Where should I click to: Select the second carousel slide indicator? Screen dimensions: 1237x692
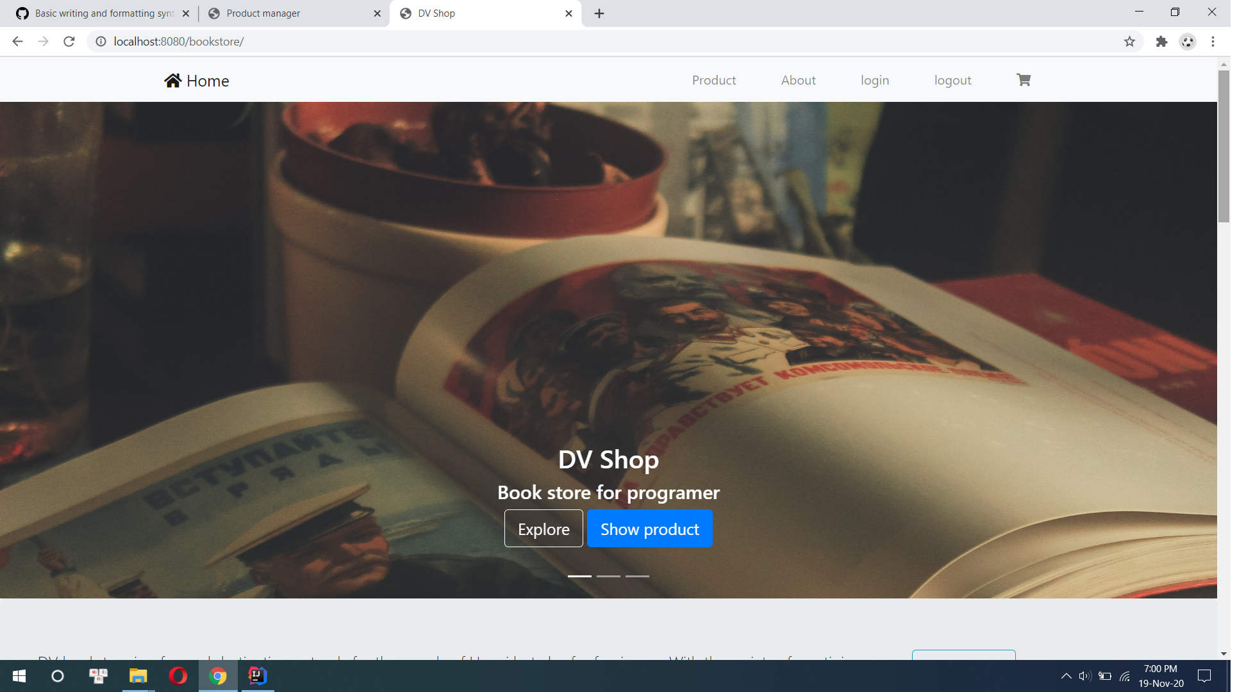coord(608,576)
